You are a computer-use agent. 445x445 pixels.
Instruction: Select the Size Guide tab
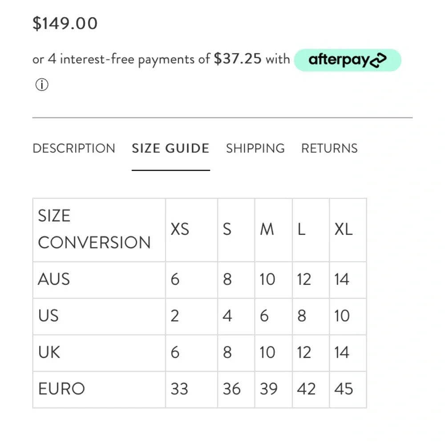(170, 149)
